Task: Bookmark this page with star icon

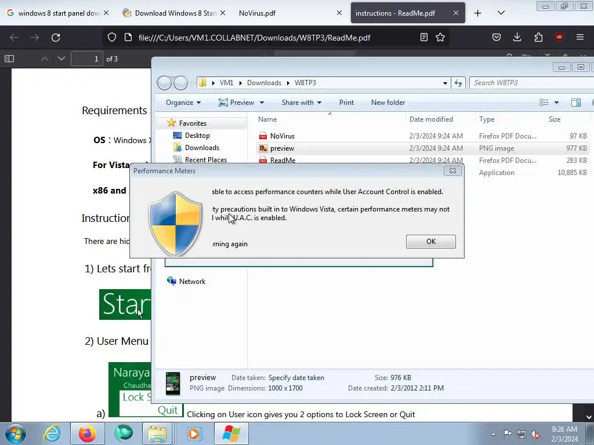Action: tap(440, 37)
